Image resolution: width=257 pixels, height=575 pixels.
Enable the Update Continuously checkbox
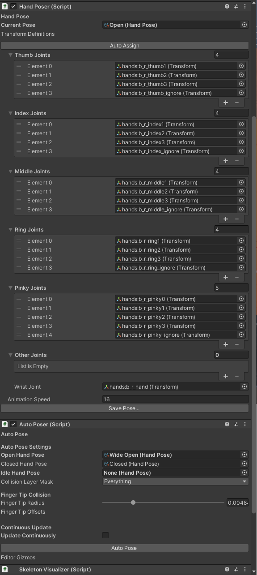coord(105,535)
